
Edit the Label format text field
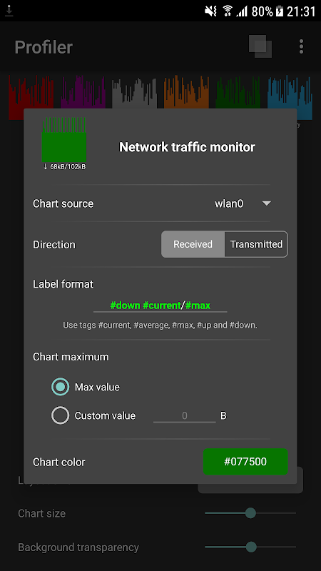160,305
